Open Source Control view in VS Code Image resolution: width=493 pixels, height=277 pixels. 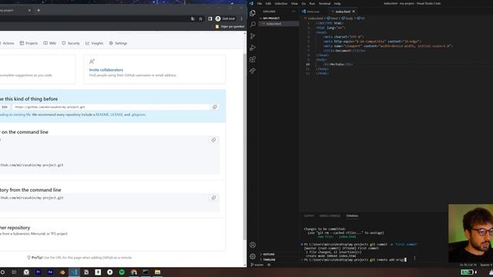tap(253, 36)
